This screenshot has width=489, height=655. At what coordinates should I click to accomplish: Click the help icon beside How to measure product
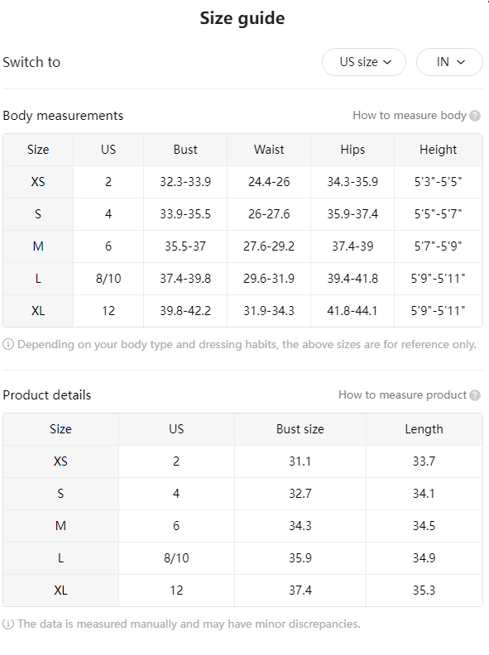(475, 395)
